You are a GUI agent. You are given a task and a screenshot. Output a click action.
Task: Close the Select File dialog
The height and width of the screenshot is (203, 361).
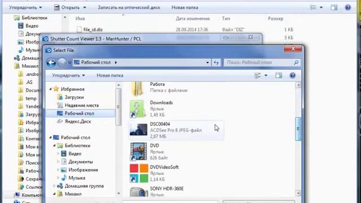point(293,49)
